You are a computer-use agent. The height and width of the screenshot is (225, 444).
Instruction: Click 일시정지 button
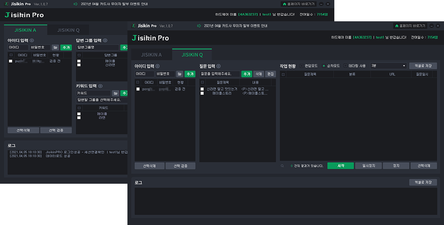coord(369,166)
